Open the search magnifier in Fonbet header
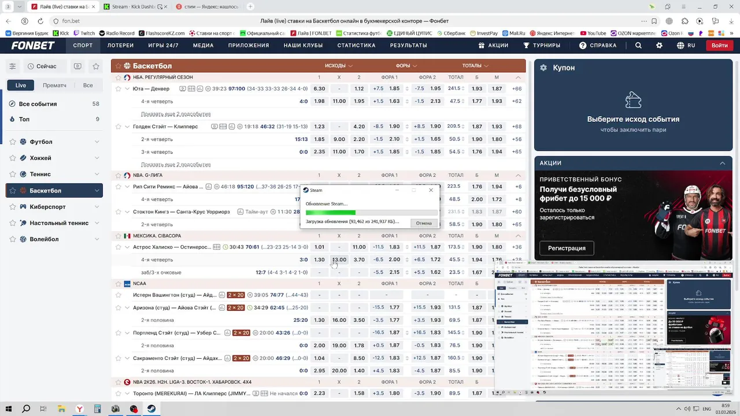This screenshot has height=416, width=740. [x=638, y=46]
